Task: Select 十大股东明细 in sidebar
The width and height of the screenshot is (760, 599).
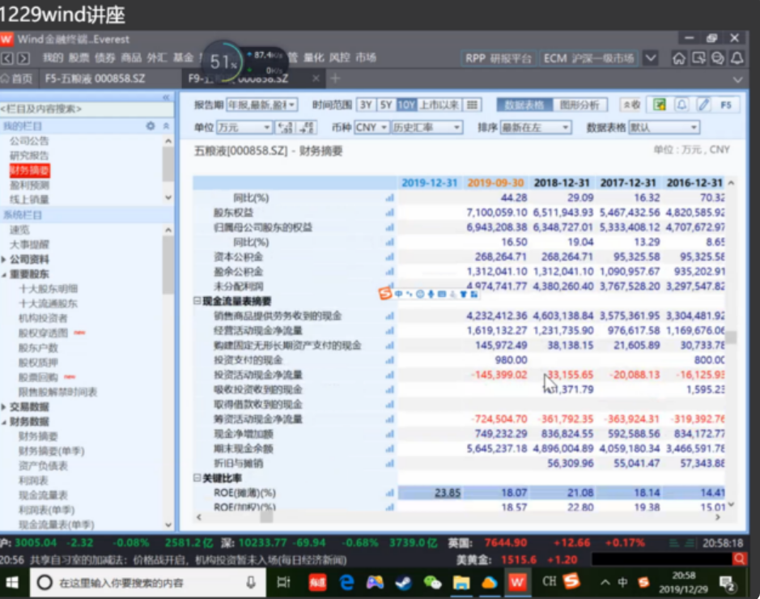Action: pyautogui.click(x=48, y=289)
